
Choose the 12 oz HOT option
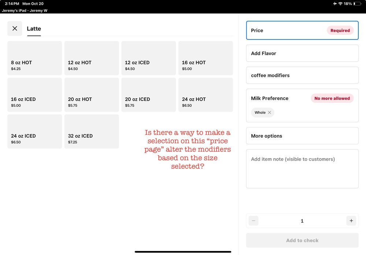pos(92,58)
